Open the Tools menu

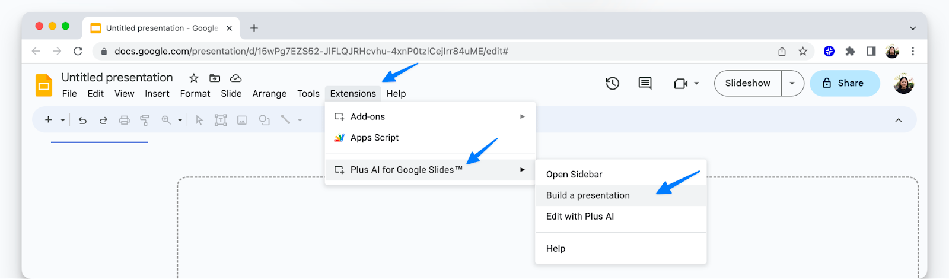(308, 94)
